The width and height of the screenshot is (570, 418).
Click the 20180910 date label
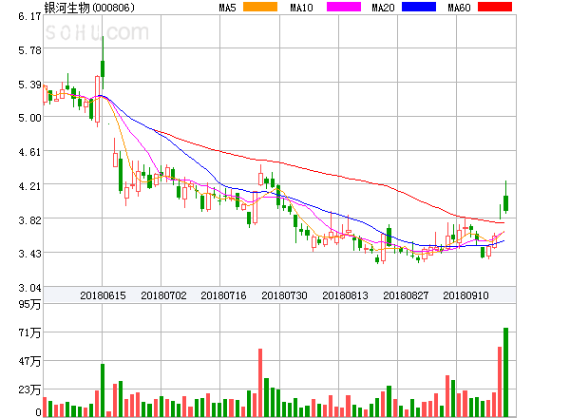click(466, 295)
